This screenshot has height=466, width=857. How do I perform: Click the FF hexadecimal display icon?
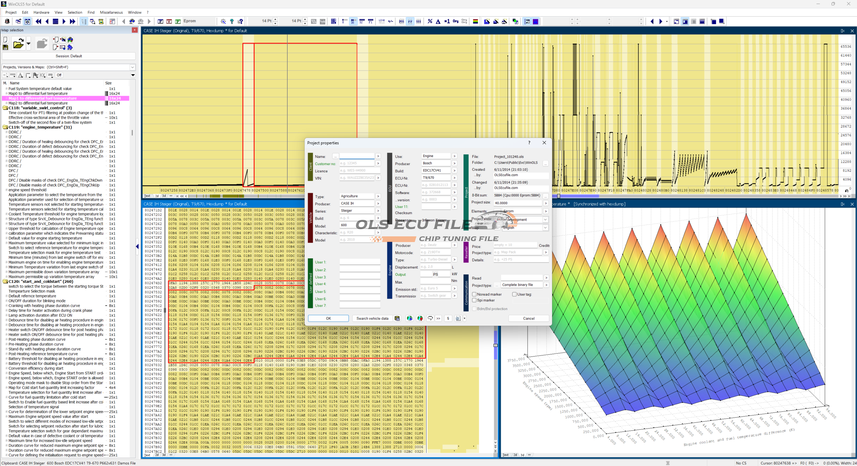pos(410,21)
